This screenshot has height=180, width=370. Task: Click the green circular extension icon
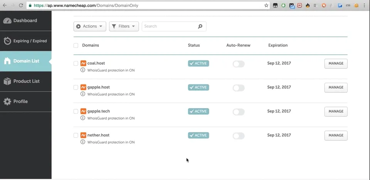tap(283, 5)
